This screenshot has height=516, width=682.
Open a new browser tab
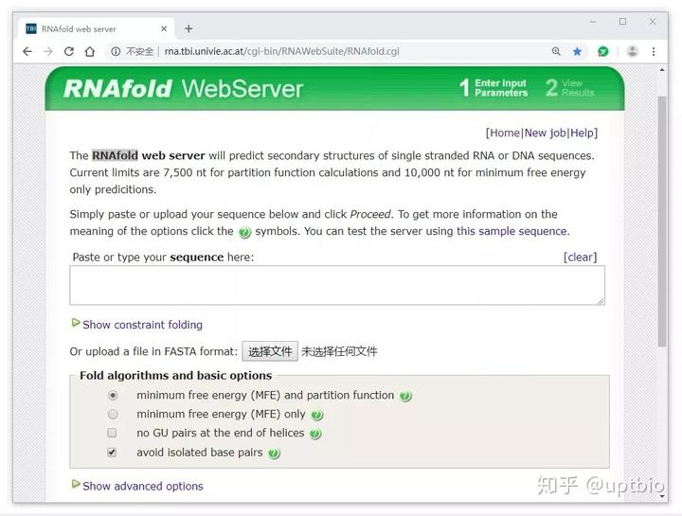[x=188, y=28]
